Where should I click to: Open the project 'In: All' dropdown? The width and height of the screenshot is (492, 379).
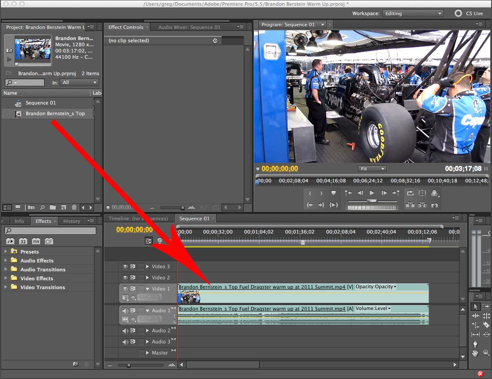pos(79,82)
